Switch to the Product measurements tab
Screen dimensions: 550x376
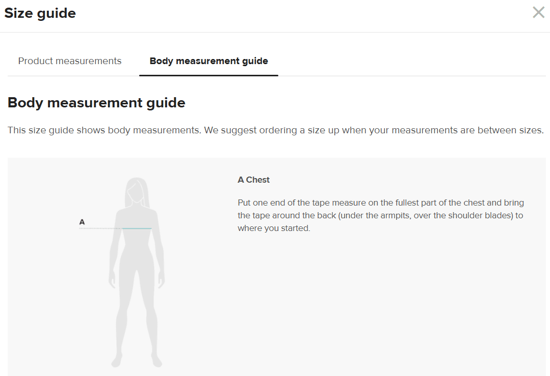pos(70,61)
